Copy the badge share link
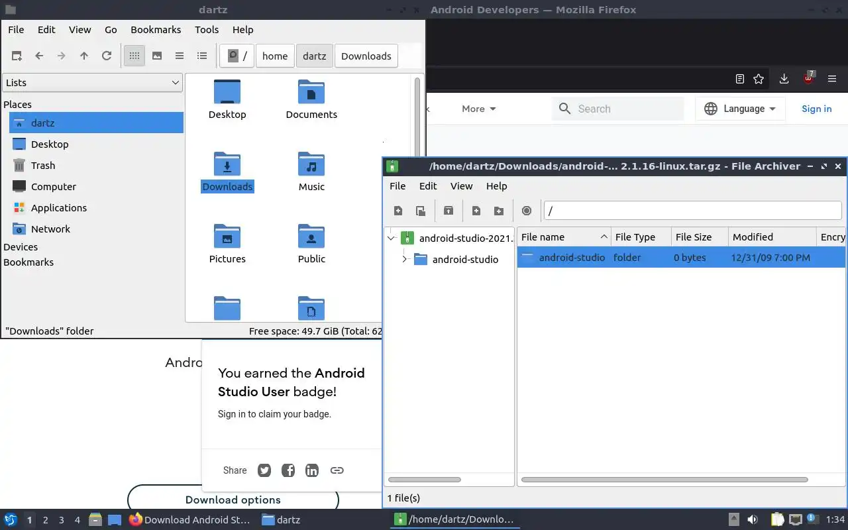 coord(337,470)
